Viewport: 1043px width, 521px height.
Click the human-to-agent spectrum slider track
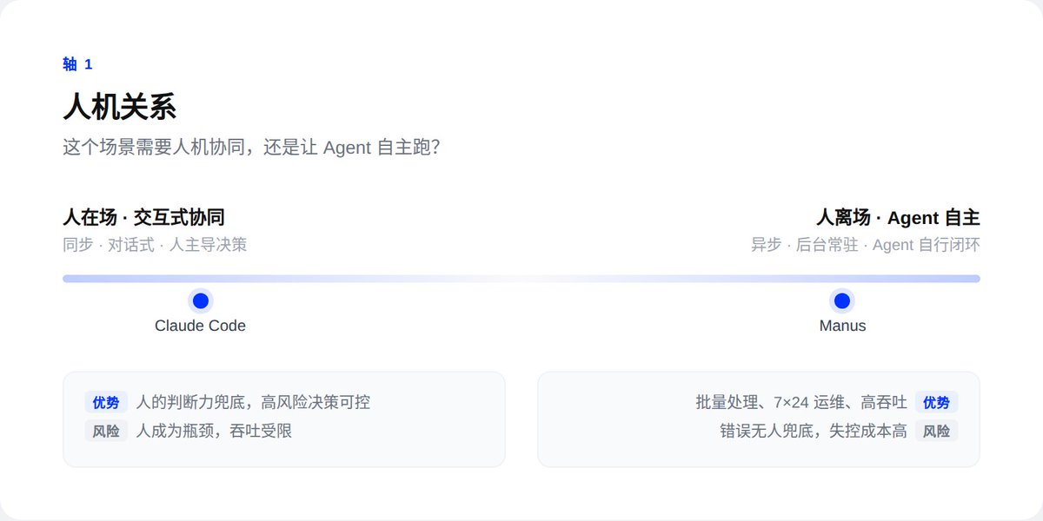point(521,279)
